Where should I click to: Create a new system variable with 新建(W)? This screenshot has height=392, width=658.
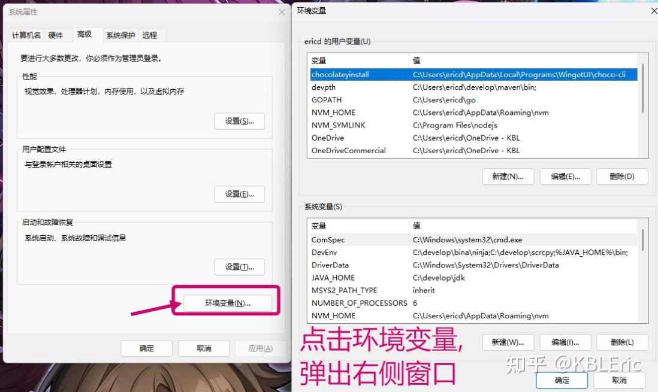coord(508,342)
